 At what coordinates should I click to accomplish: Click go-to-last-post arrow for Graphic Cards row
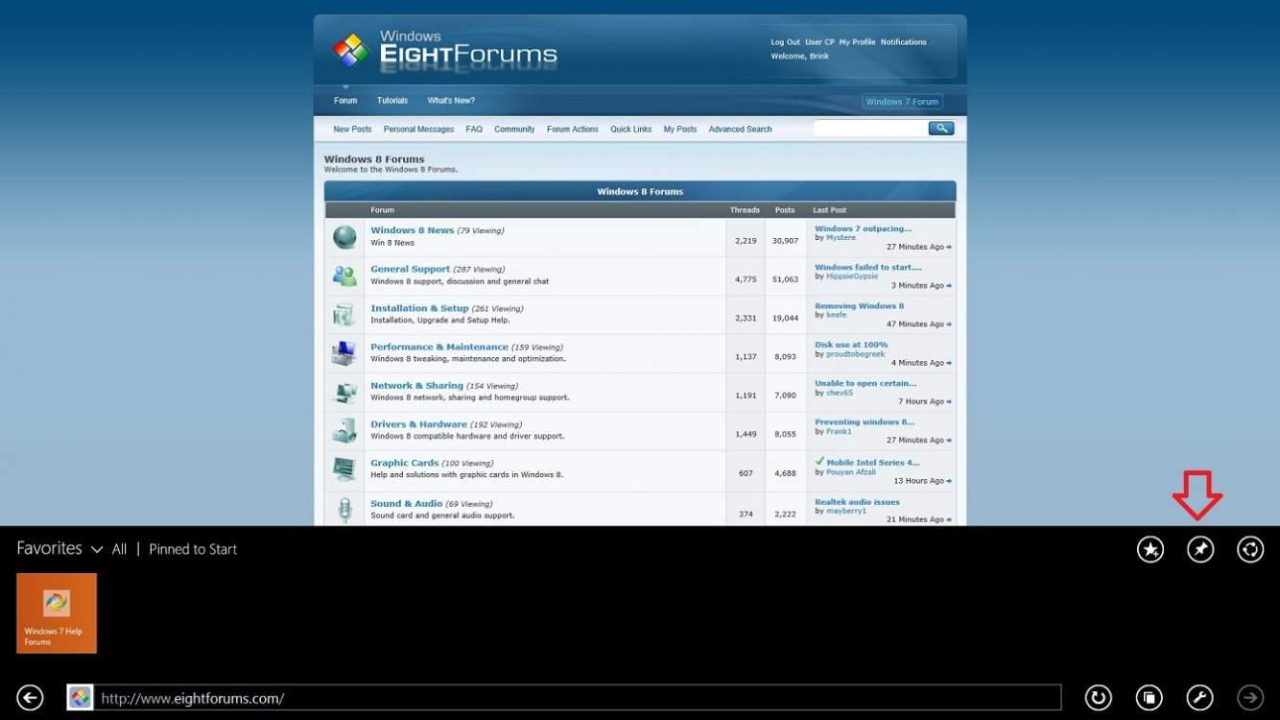[949, 481]
